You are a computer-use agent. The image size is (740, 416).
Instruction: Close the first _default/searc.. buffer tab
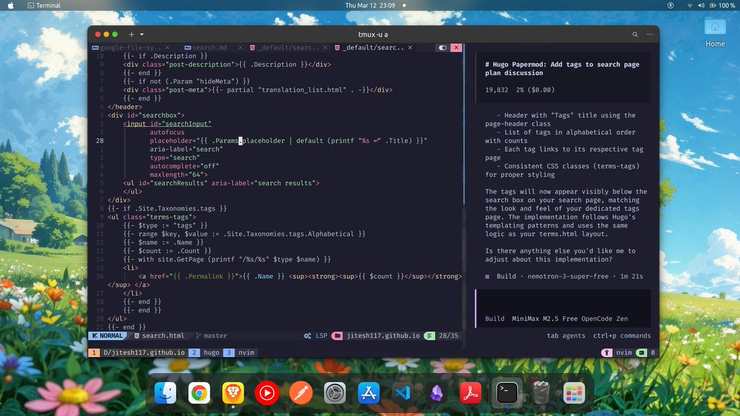(326, 47)
